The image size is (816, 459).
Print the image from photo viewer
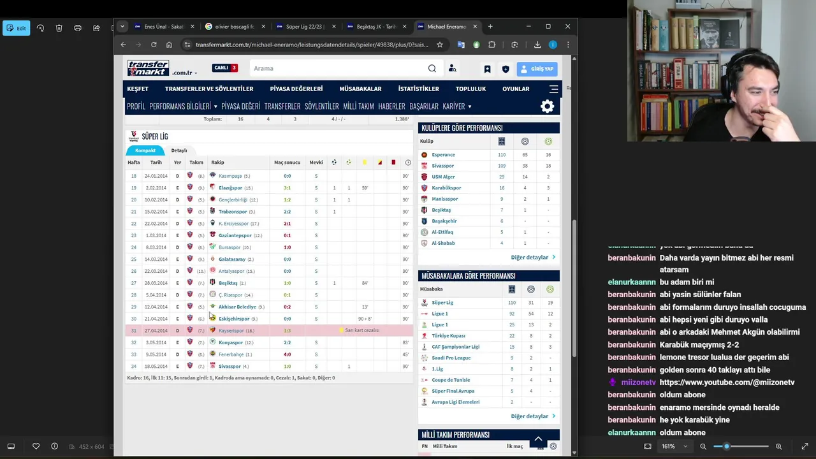pos(78,28)
